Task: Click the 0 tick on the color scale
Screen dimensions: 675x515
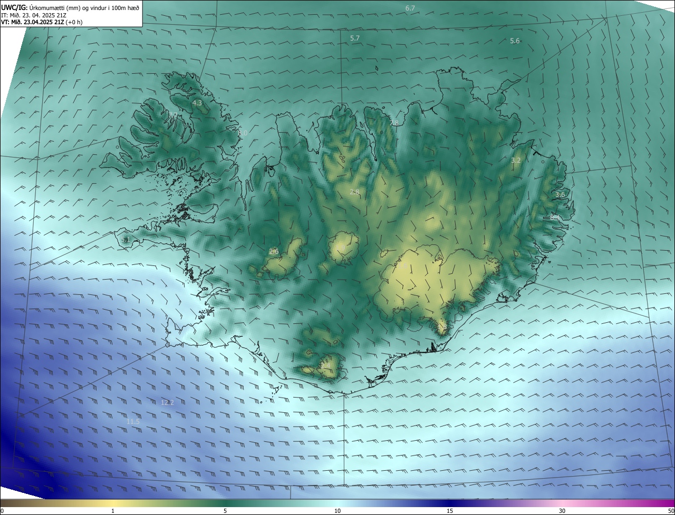Action: (x=2, y=511)
